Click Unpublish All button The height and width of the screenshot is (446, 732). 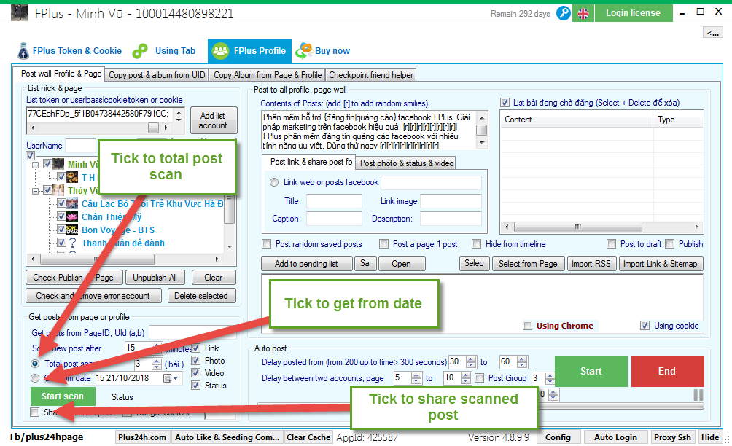click(x=155, y=278)
